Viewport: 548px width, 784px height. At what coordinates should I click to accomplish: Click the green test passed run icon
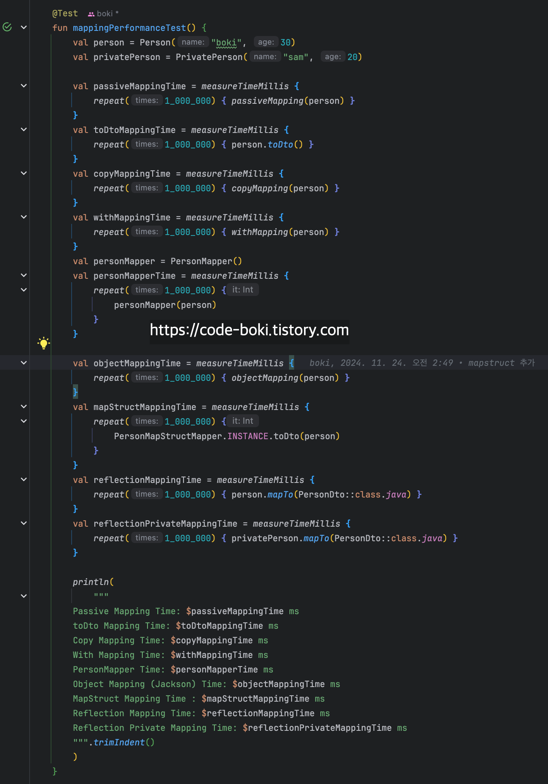click(7, 27)
